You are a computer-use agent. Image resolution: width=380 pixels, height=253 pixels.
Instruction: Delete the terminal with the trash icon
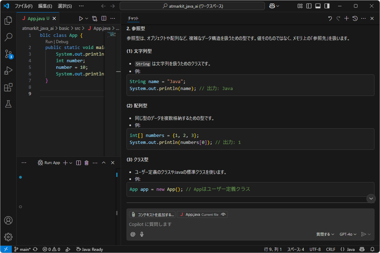pos(86,162)
